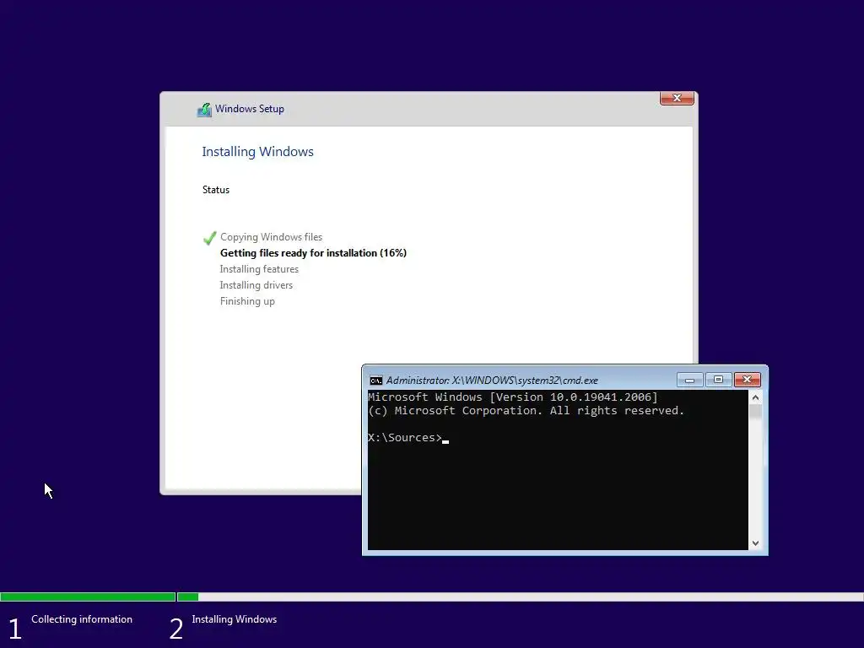Click the command prompt scroll up arrow

(x=755, y=397)
